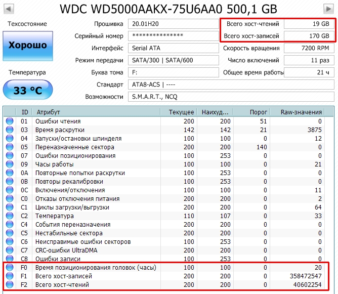This screenshot has height=294, width=338.
Task: Click raw value 12 for spindle start/stops
Action: click(318, 139)
